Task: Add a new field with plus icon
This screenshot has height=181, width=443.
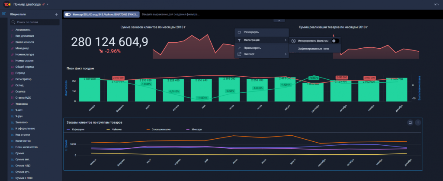Action: (56, 15)
